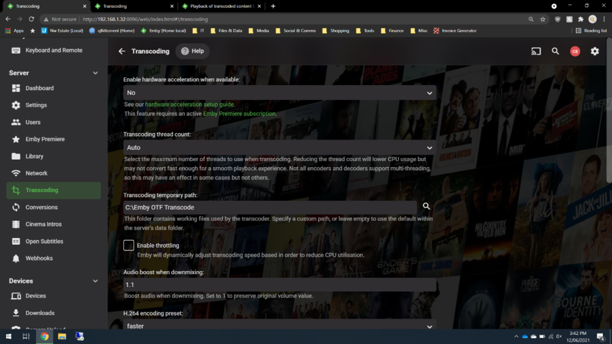Click the Webhooks bell icon
Screen dimensions: 612x344
(x=16, y=258)
